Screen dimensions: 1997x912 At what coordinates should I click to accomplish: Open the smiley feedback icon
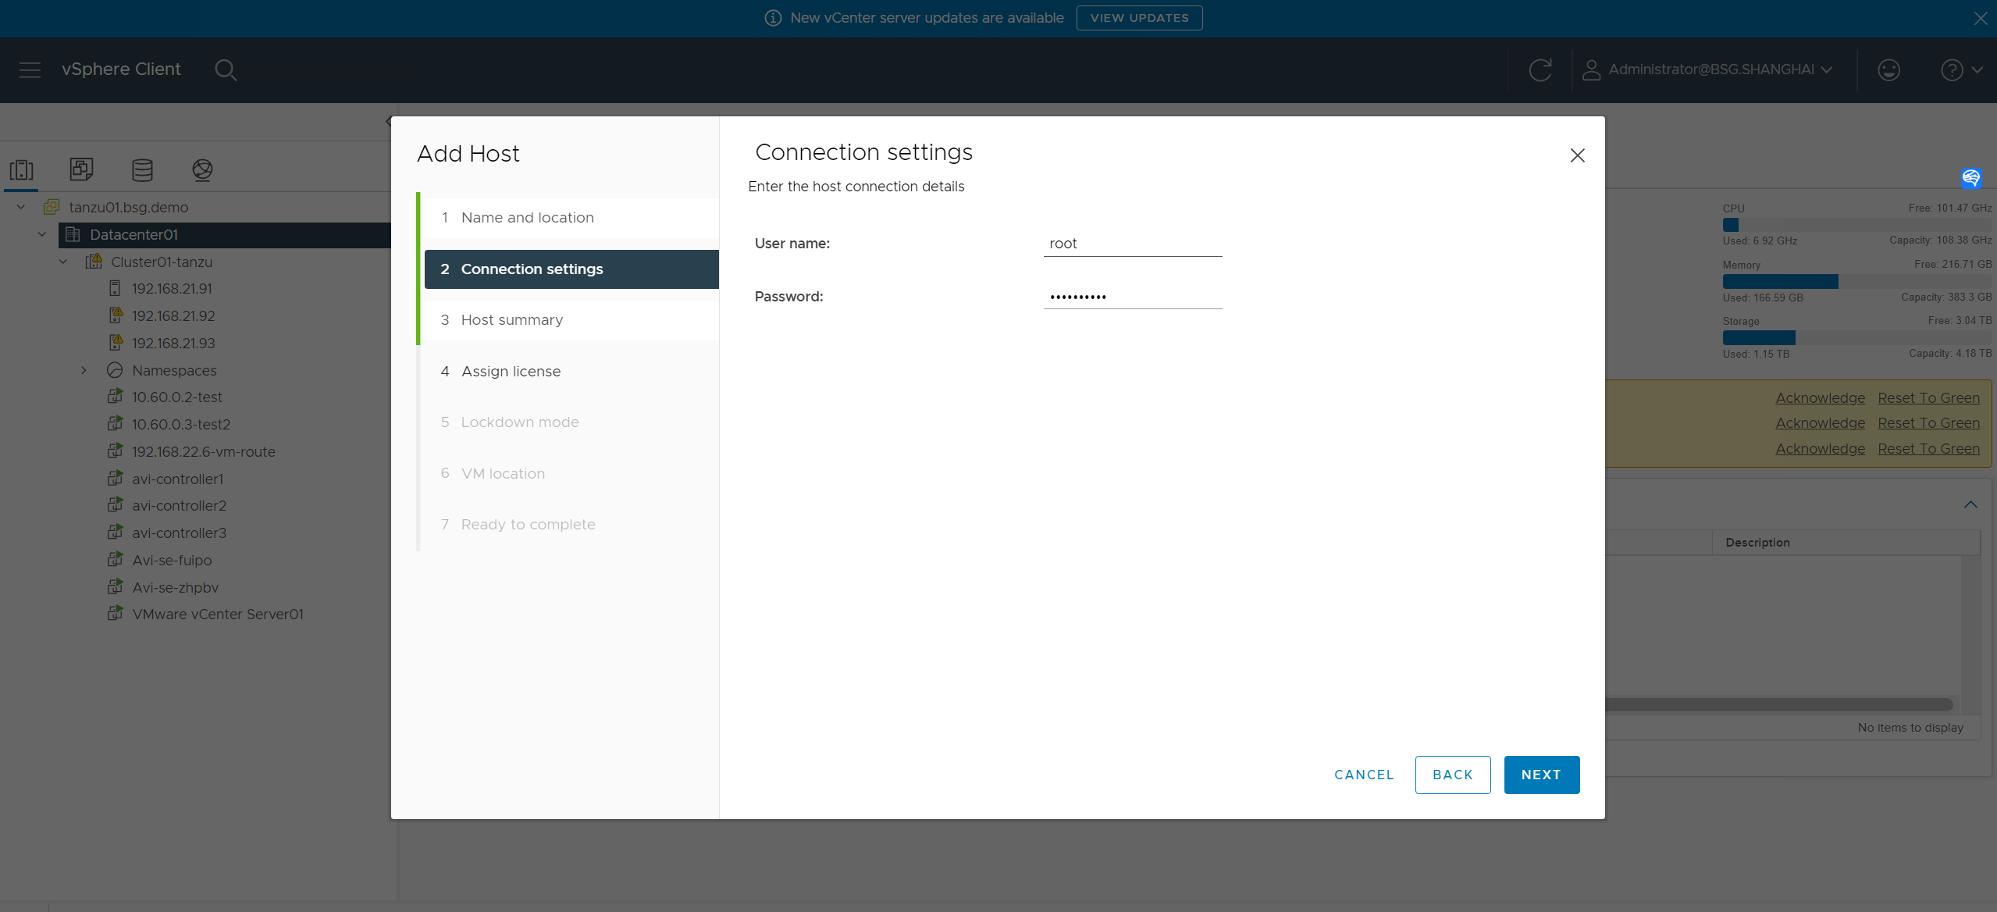[x=1888, y=69]
